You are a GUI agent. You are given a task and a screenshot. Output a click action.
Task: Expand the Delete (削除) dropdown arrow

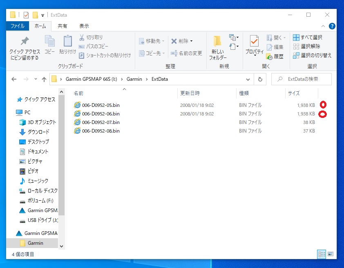(192, 41)
